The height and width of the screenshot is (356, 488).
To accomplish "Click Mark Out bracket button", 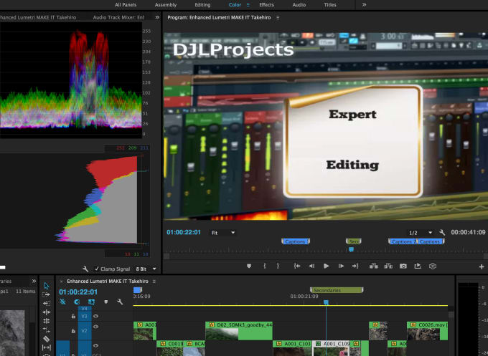I will (278, 266).
